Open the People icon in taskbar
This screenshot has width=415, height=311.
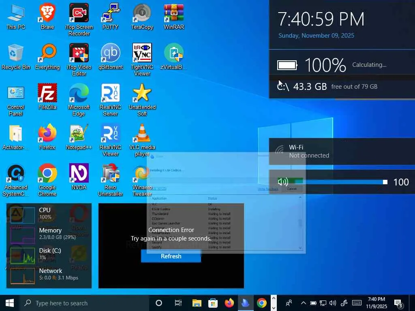pyautogui.click(x=289, y=303)
